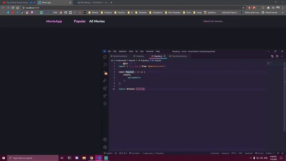
Task: Click the Windows taskbar search box
Action: (33, 158)
